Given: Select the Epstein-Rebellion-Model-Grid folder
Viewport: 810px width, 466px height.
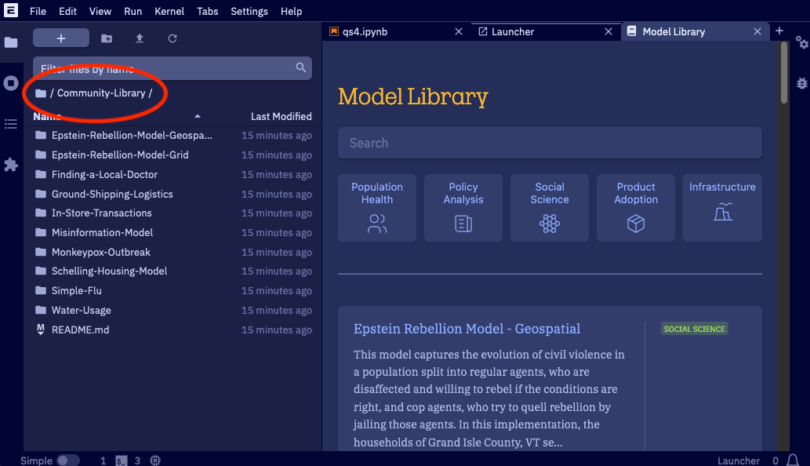Looking at the screenshot, I should click(x=173, y=155).
